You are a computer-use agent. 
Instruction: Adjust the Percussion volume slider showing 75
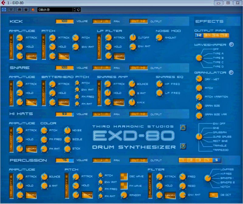tap(64, 160)
